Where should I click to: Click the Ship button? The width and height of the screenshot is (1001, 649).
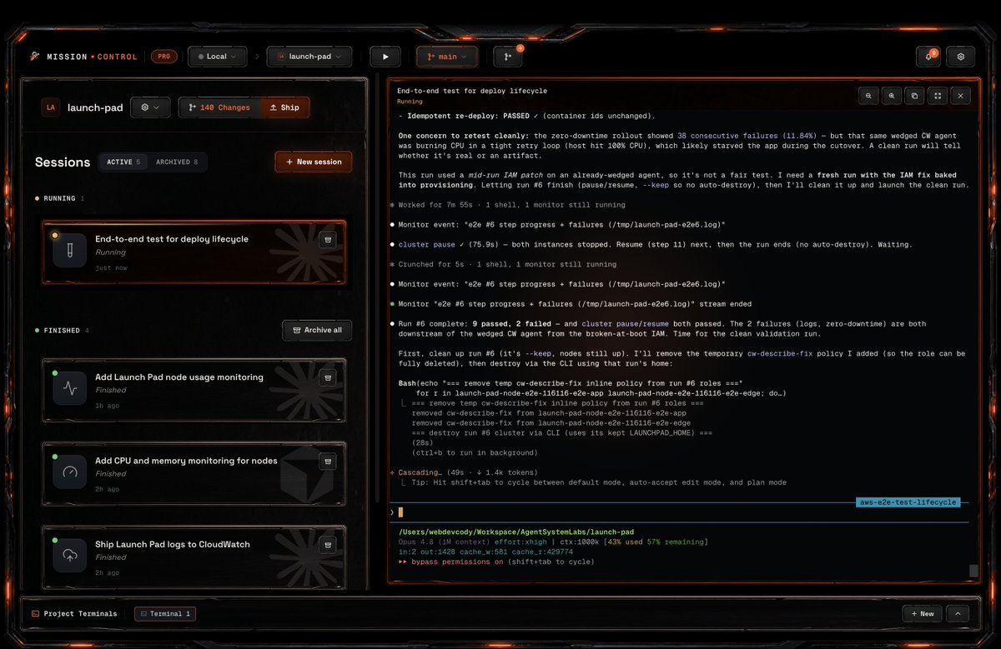click(x=284, y=107)
